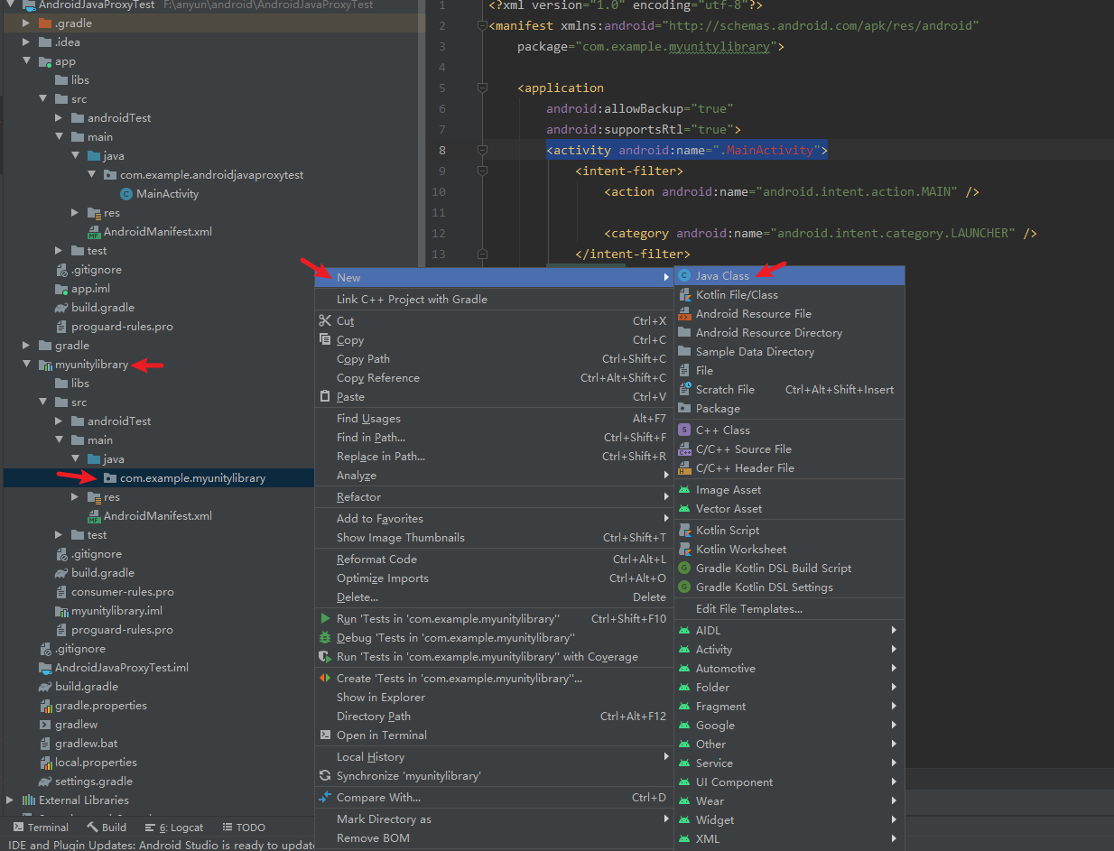Collapse the intent-filter fold marker in editor

482,171
